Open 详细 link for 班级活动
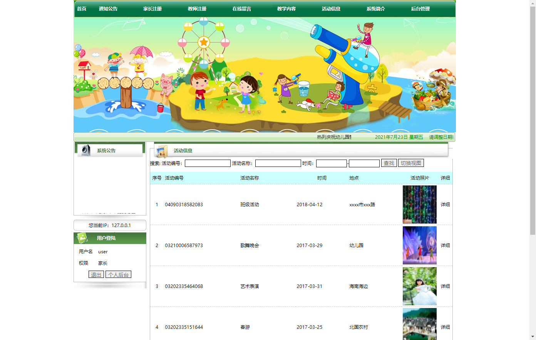Image resolution: width=536 pixels, height=340 pixels. click(445, 204)
